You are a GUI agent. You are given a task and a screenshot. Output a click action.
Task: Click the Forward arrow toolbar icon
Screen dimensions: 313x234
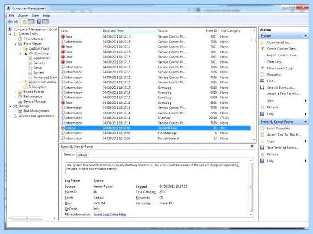tap(16, 22)
